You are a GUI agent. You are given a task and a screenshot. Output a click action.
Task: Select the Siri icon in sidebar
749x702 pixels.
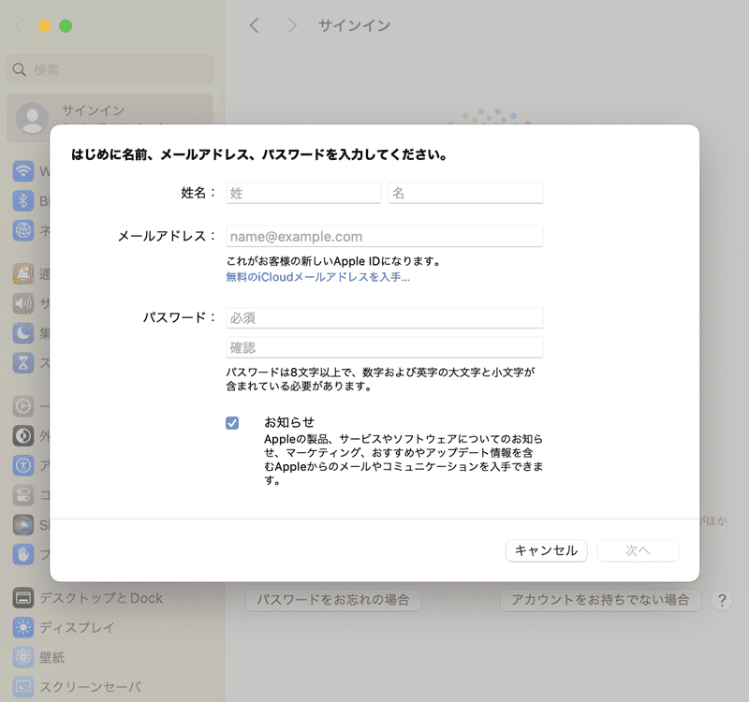point(22,525)
